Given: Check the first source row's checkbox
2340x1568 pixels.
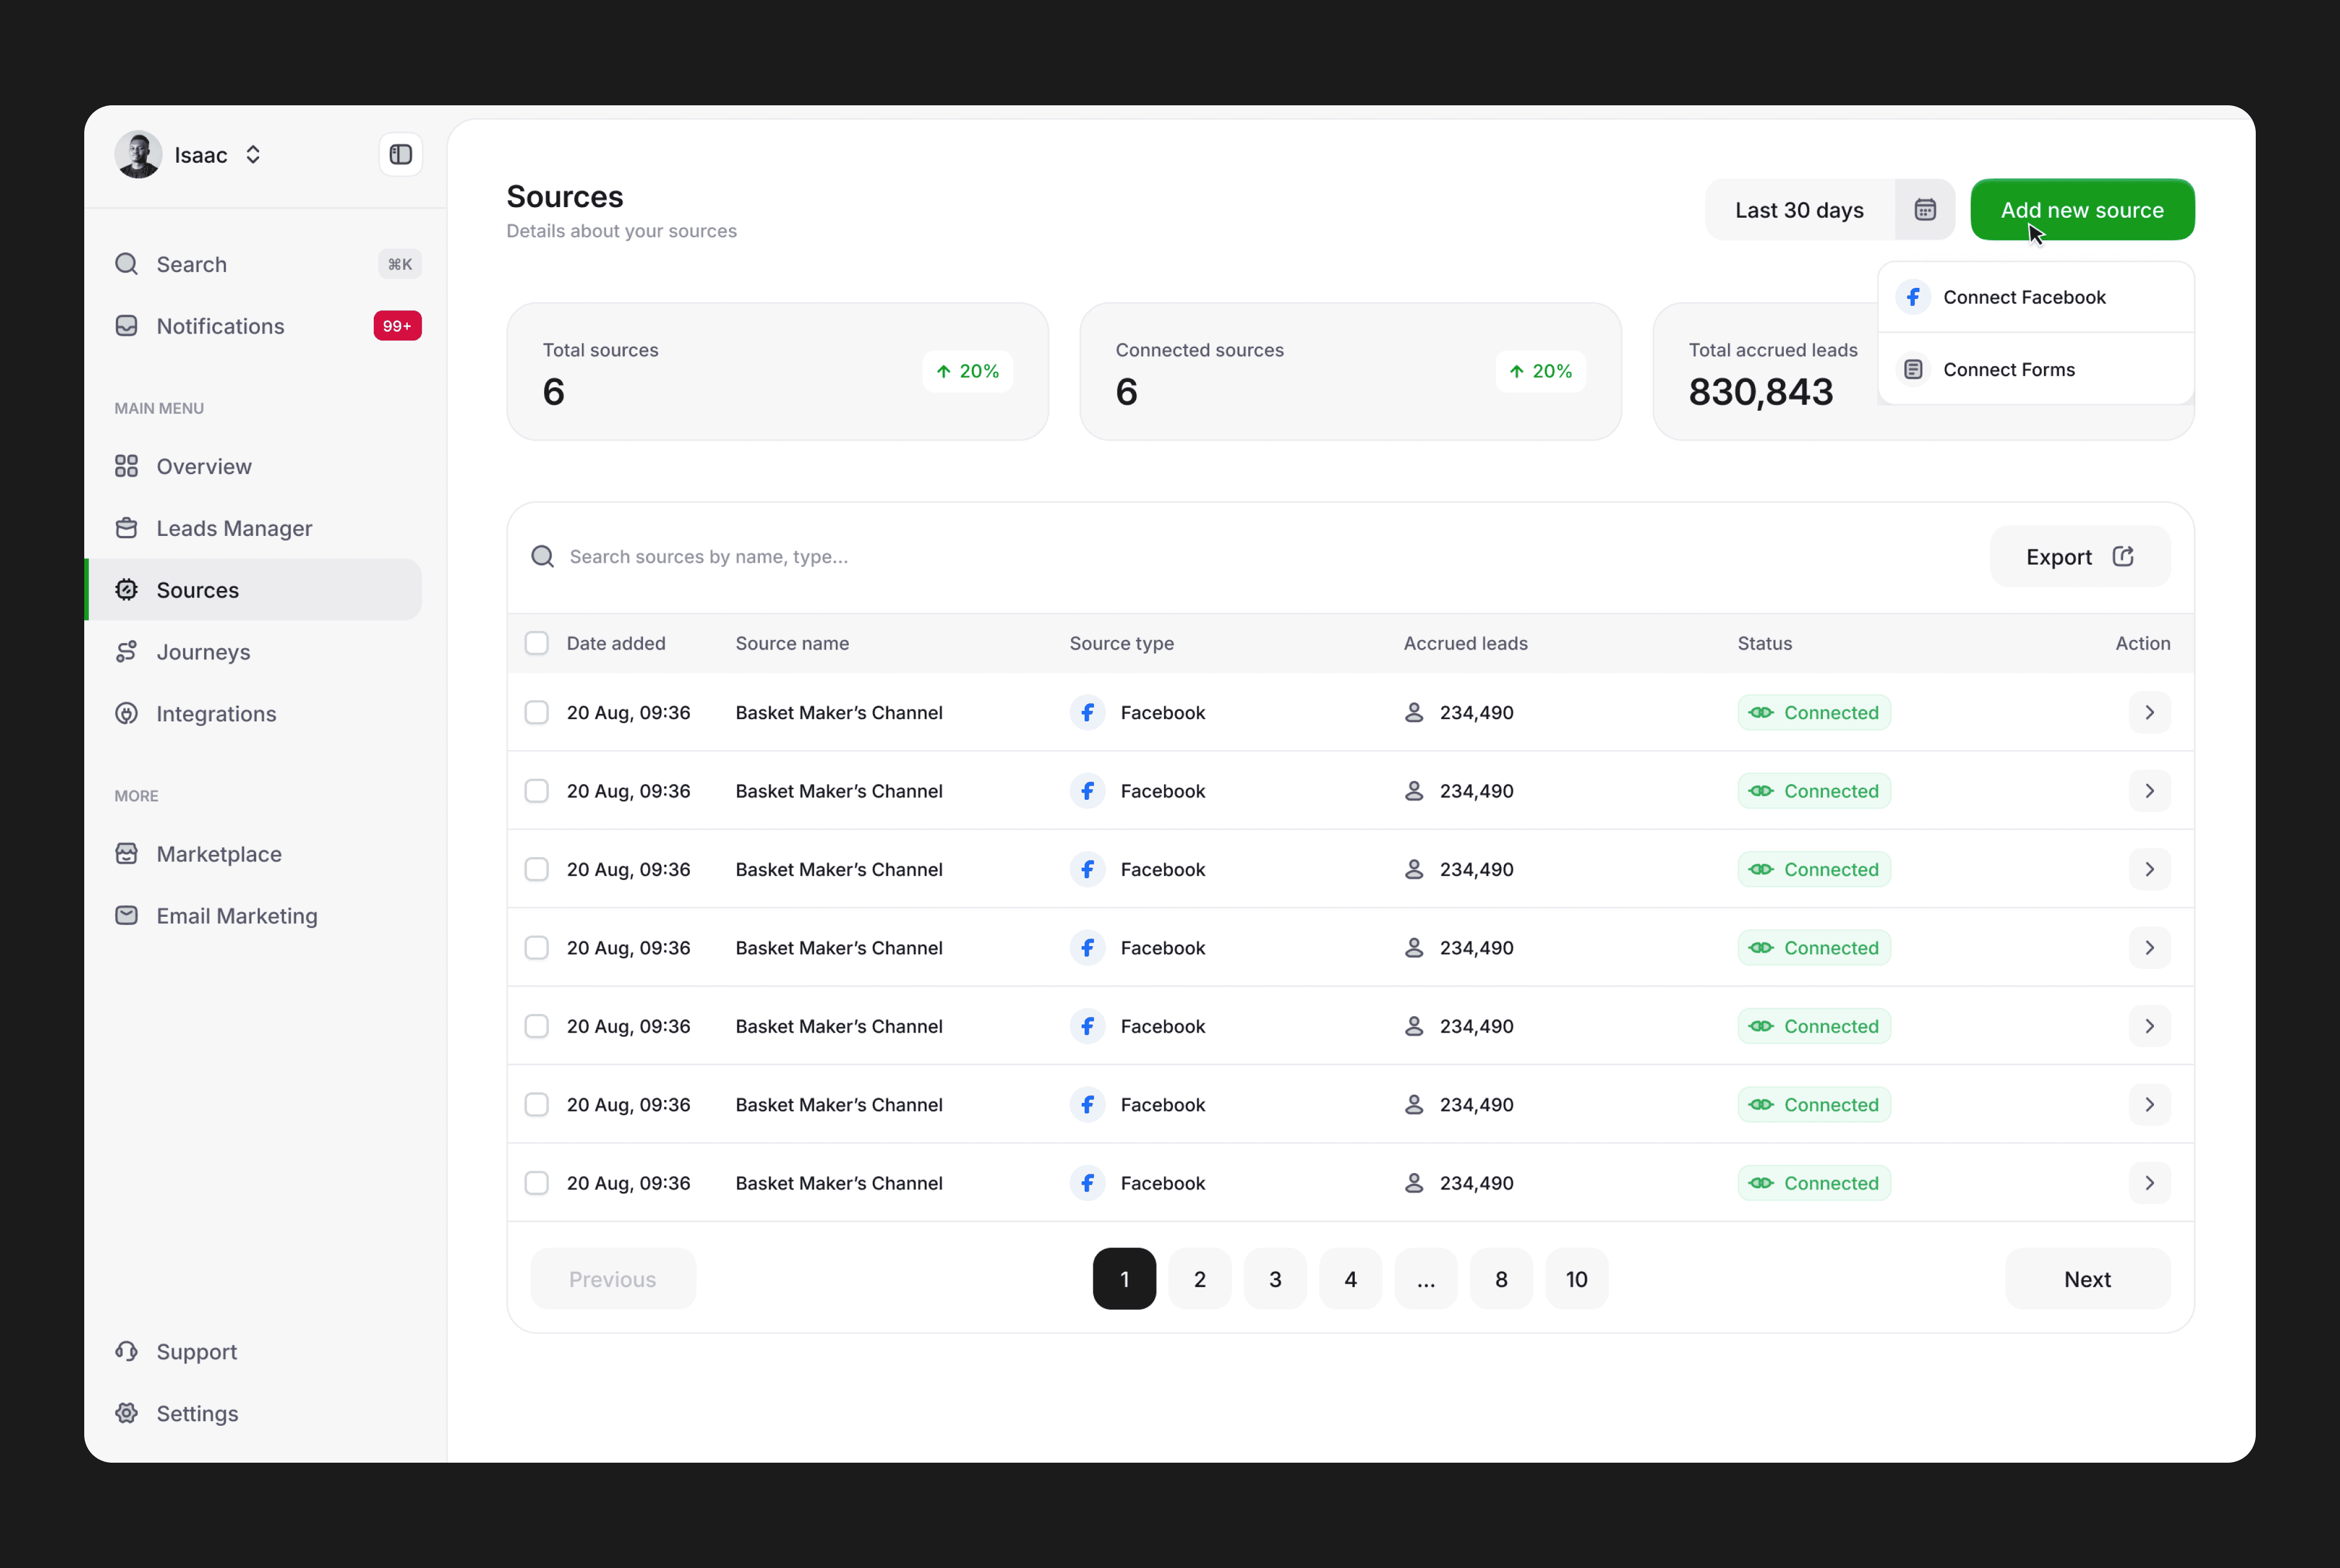Looking at the screenshot, I should [537, 713].
